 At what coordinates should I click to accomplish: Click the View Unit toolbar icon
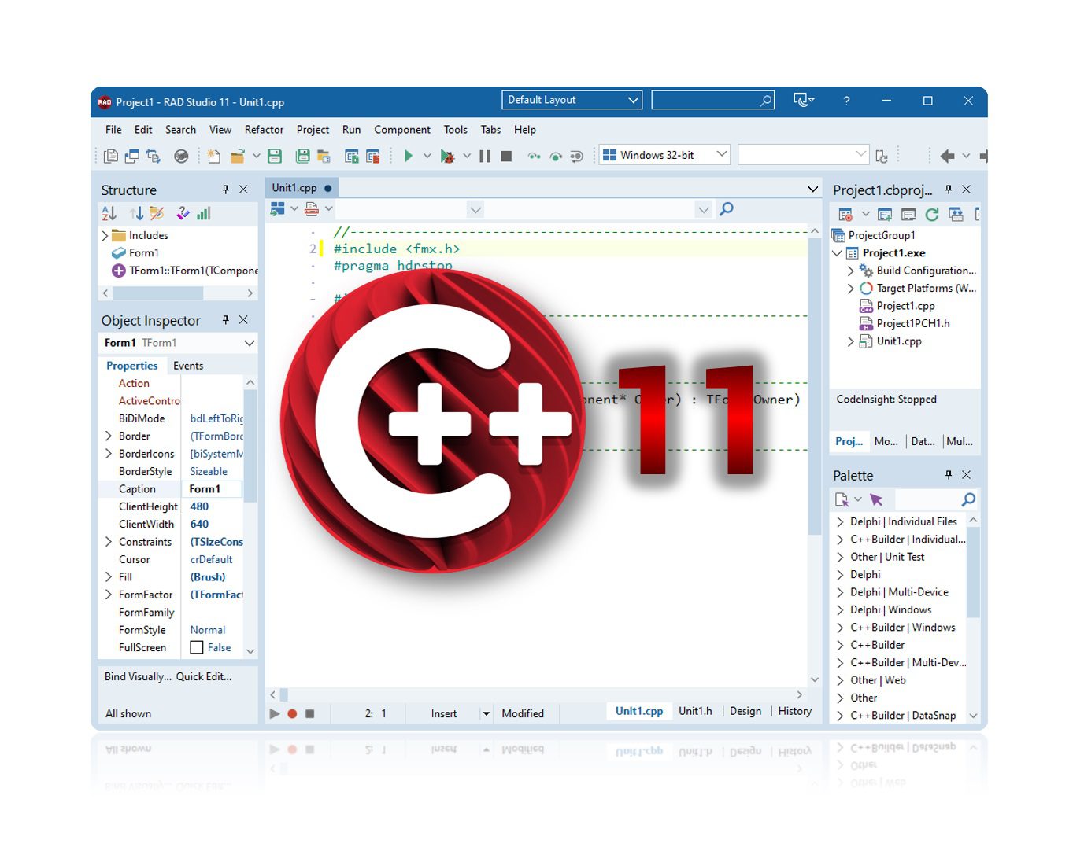point(111,156)
